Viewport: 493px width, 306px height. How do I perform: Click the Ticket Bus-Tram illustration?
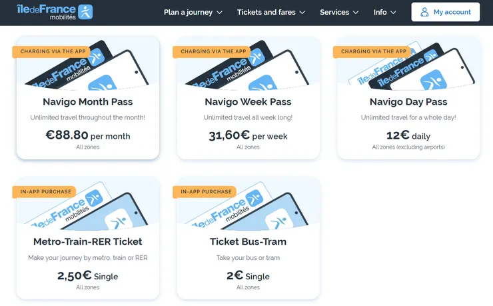coord(248,207)
